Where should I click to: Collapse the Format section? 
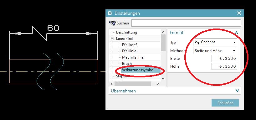(236, 33)
